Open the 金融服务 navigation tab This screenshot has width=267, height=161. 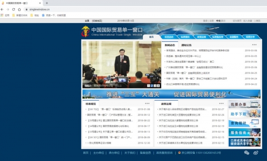(x=234, y=37)
